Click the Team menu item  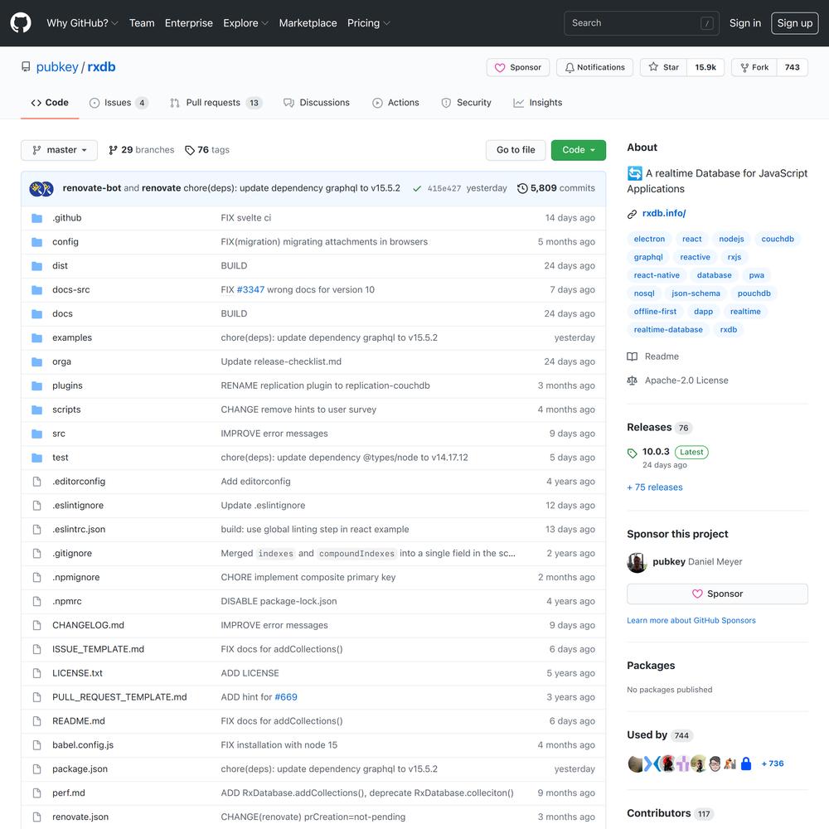click(142, 22)
